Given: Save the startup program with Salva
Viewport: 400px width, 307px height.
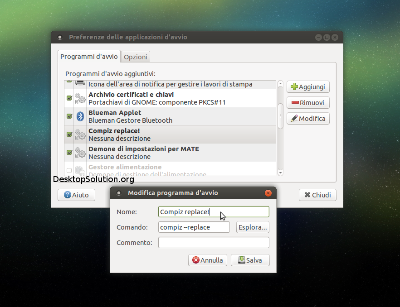Looking at the screenshot, I should coord(250,260).
